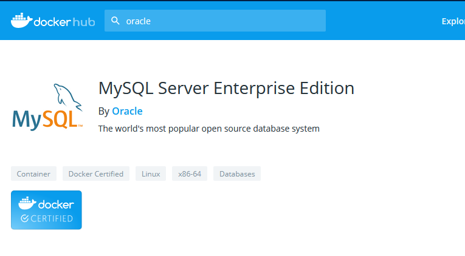
Task: Open the Explore menu item
Action: tap(453, 21)
